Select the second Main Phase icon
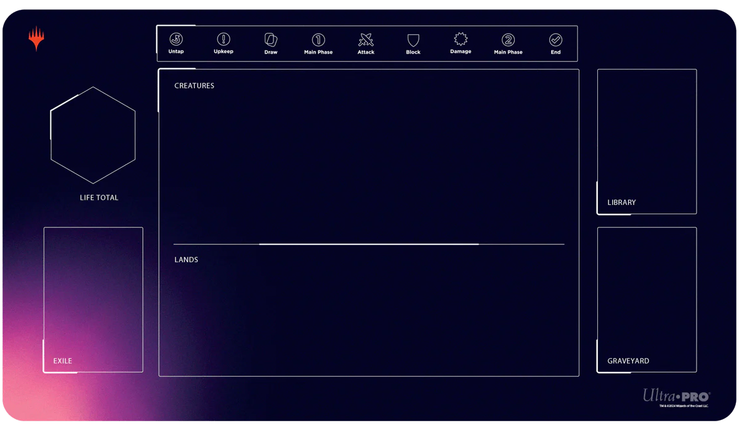This screenshot has width=739, height=431. 508,40
